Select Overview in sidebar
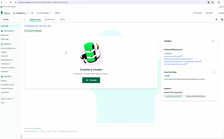The height and width of the screenshot is (139, 224). tap(11, 26)
